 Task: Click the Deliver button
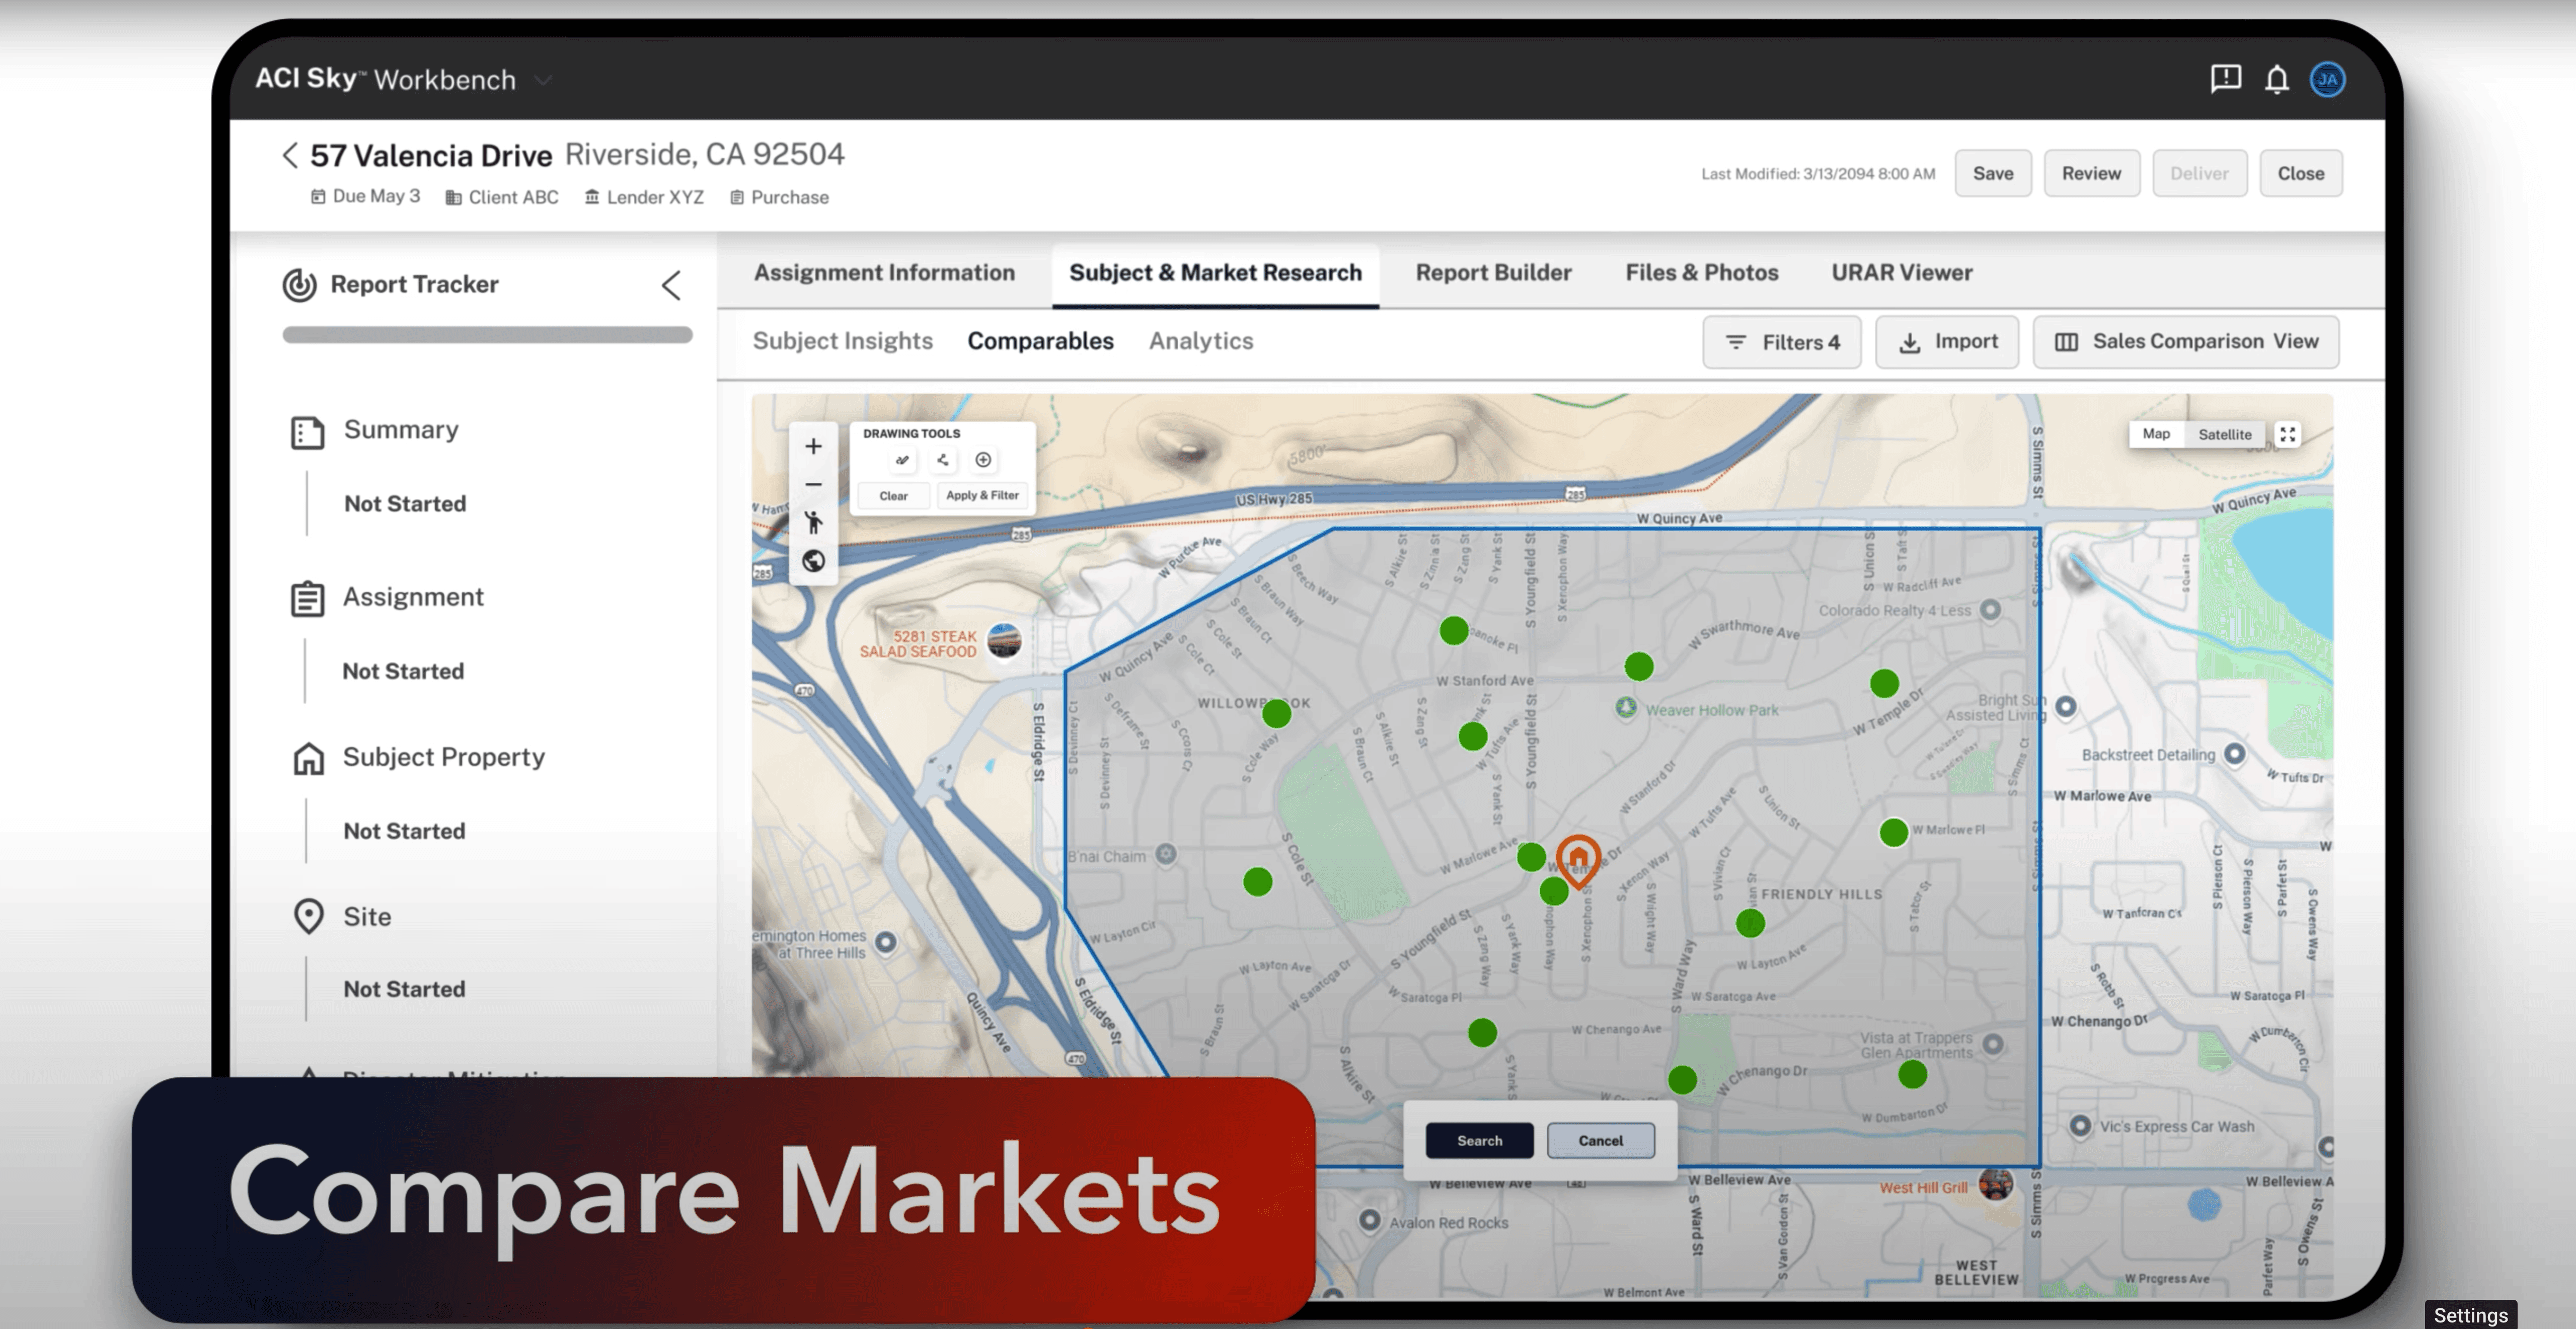pos(2199,173)
